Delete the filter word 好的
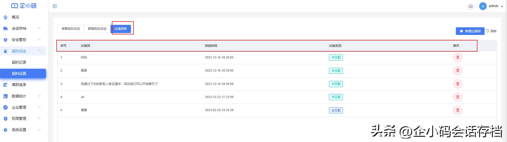Screen dimensions: 507x142 tap(458, 58)
